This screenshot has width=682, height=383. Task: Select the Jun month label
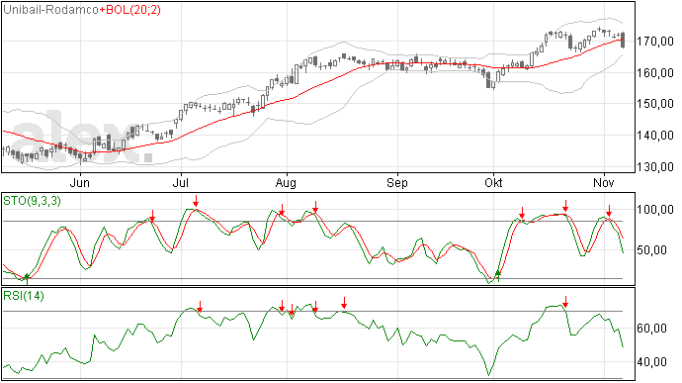pos(80,182)
